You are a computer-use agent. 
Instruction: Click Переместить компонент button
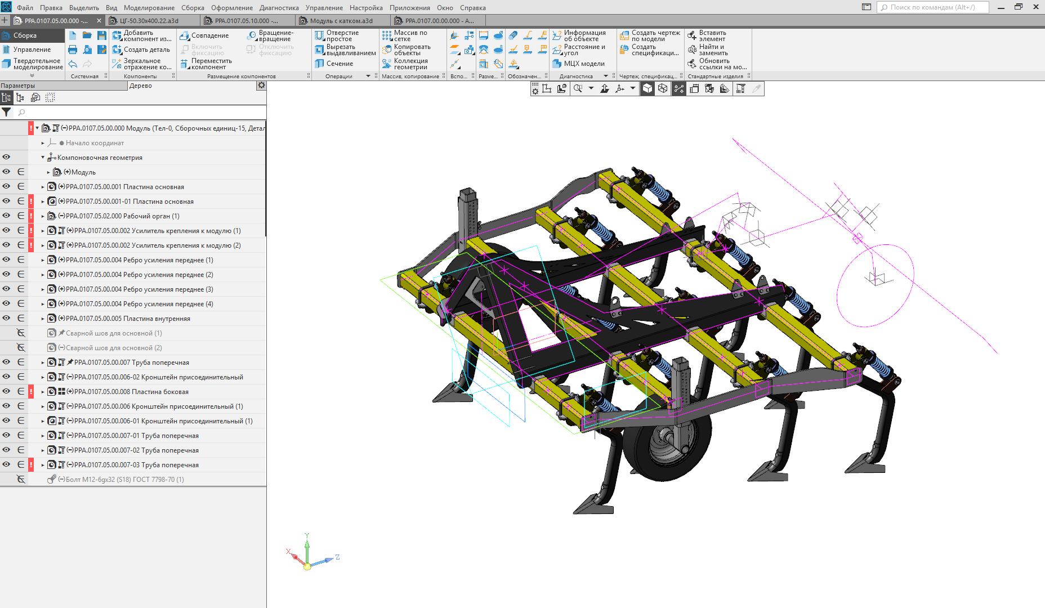pos(206,64)
